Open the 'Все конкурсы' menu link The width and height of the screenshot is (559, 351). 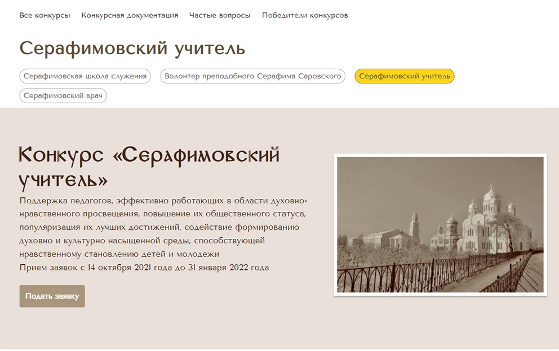point(45,15)
